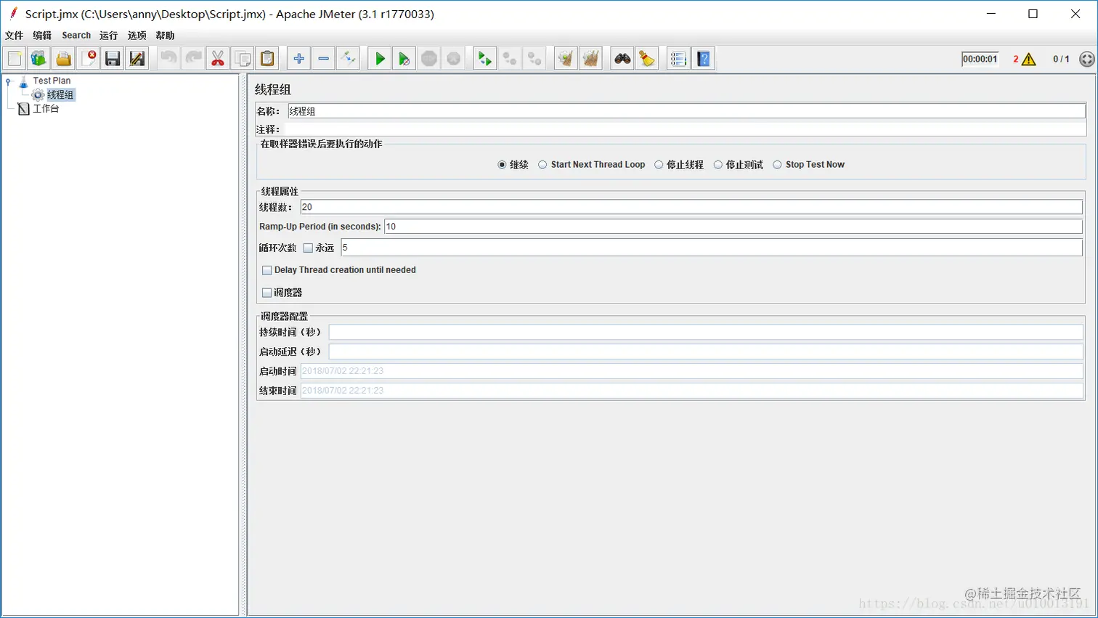1098x618 pixels.
Task: Copy the selected element with Copy icon
Action: (243, 59)
